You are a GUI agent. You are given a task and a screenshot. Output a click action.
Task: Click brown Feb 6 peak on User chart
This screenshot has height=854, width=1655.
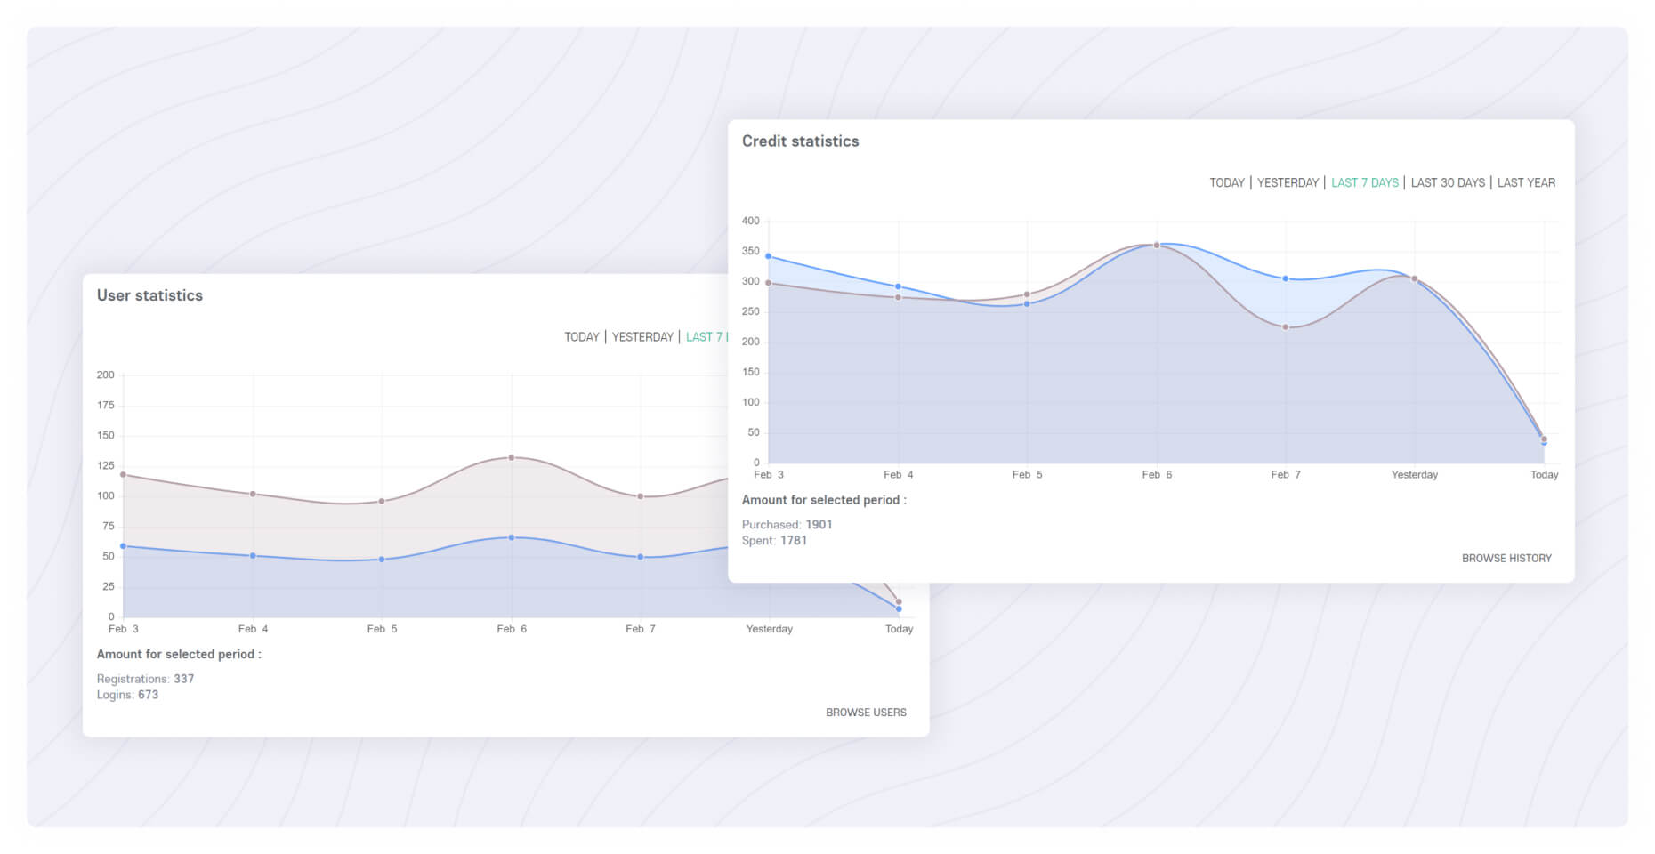point(512,457)
